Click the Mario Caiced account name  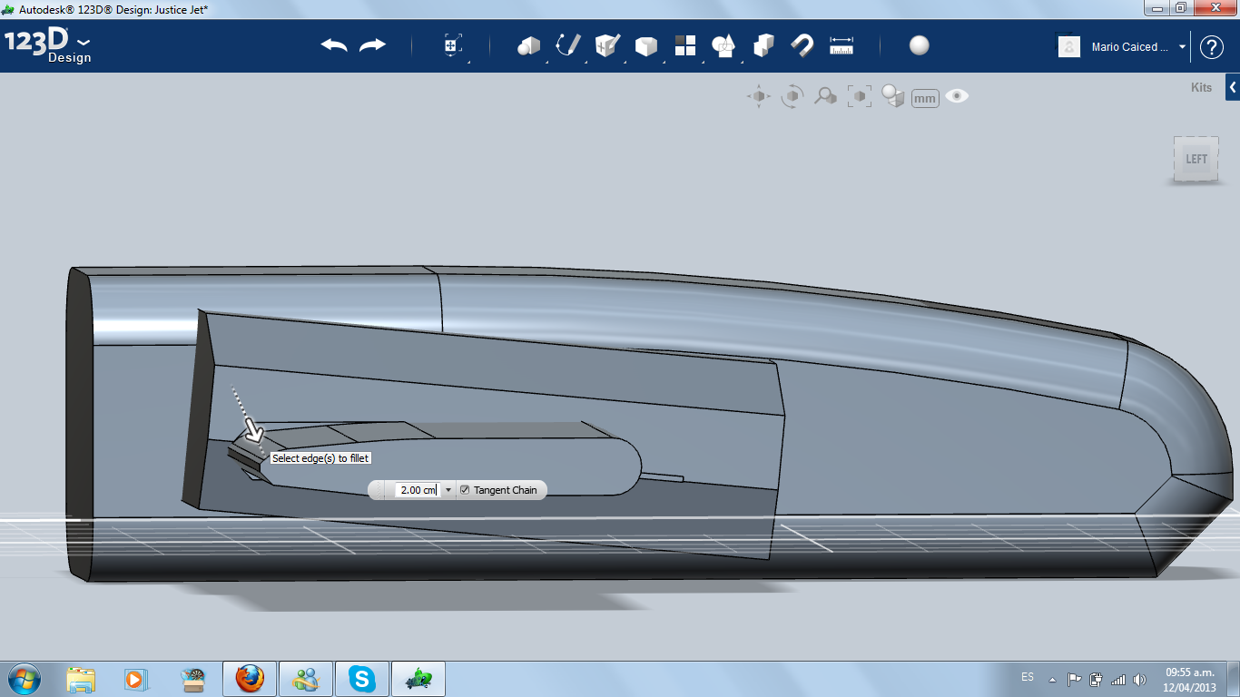1130,47
